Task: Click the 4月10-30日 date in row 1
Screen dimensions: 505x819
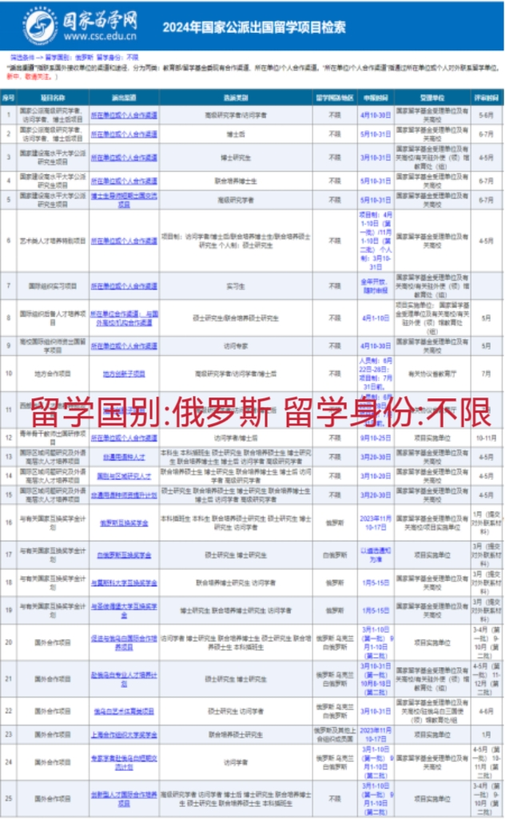Action: 376,115
